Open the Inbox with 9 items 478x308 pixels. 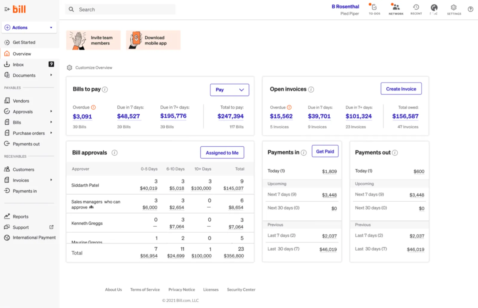(x=18, y=64)
